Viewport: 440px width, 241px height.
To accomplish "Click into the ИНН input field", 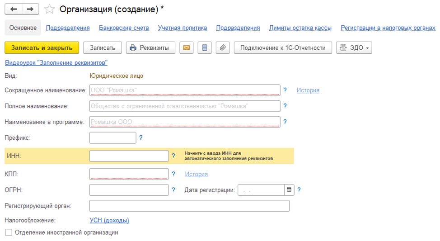I will point(129,156).
